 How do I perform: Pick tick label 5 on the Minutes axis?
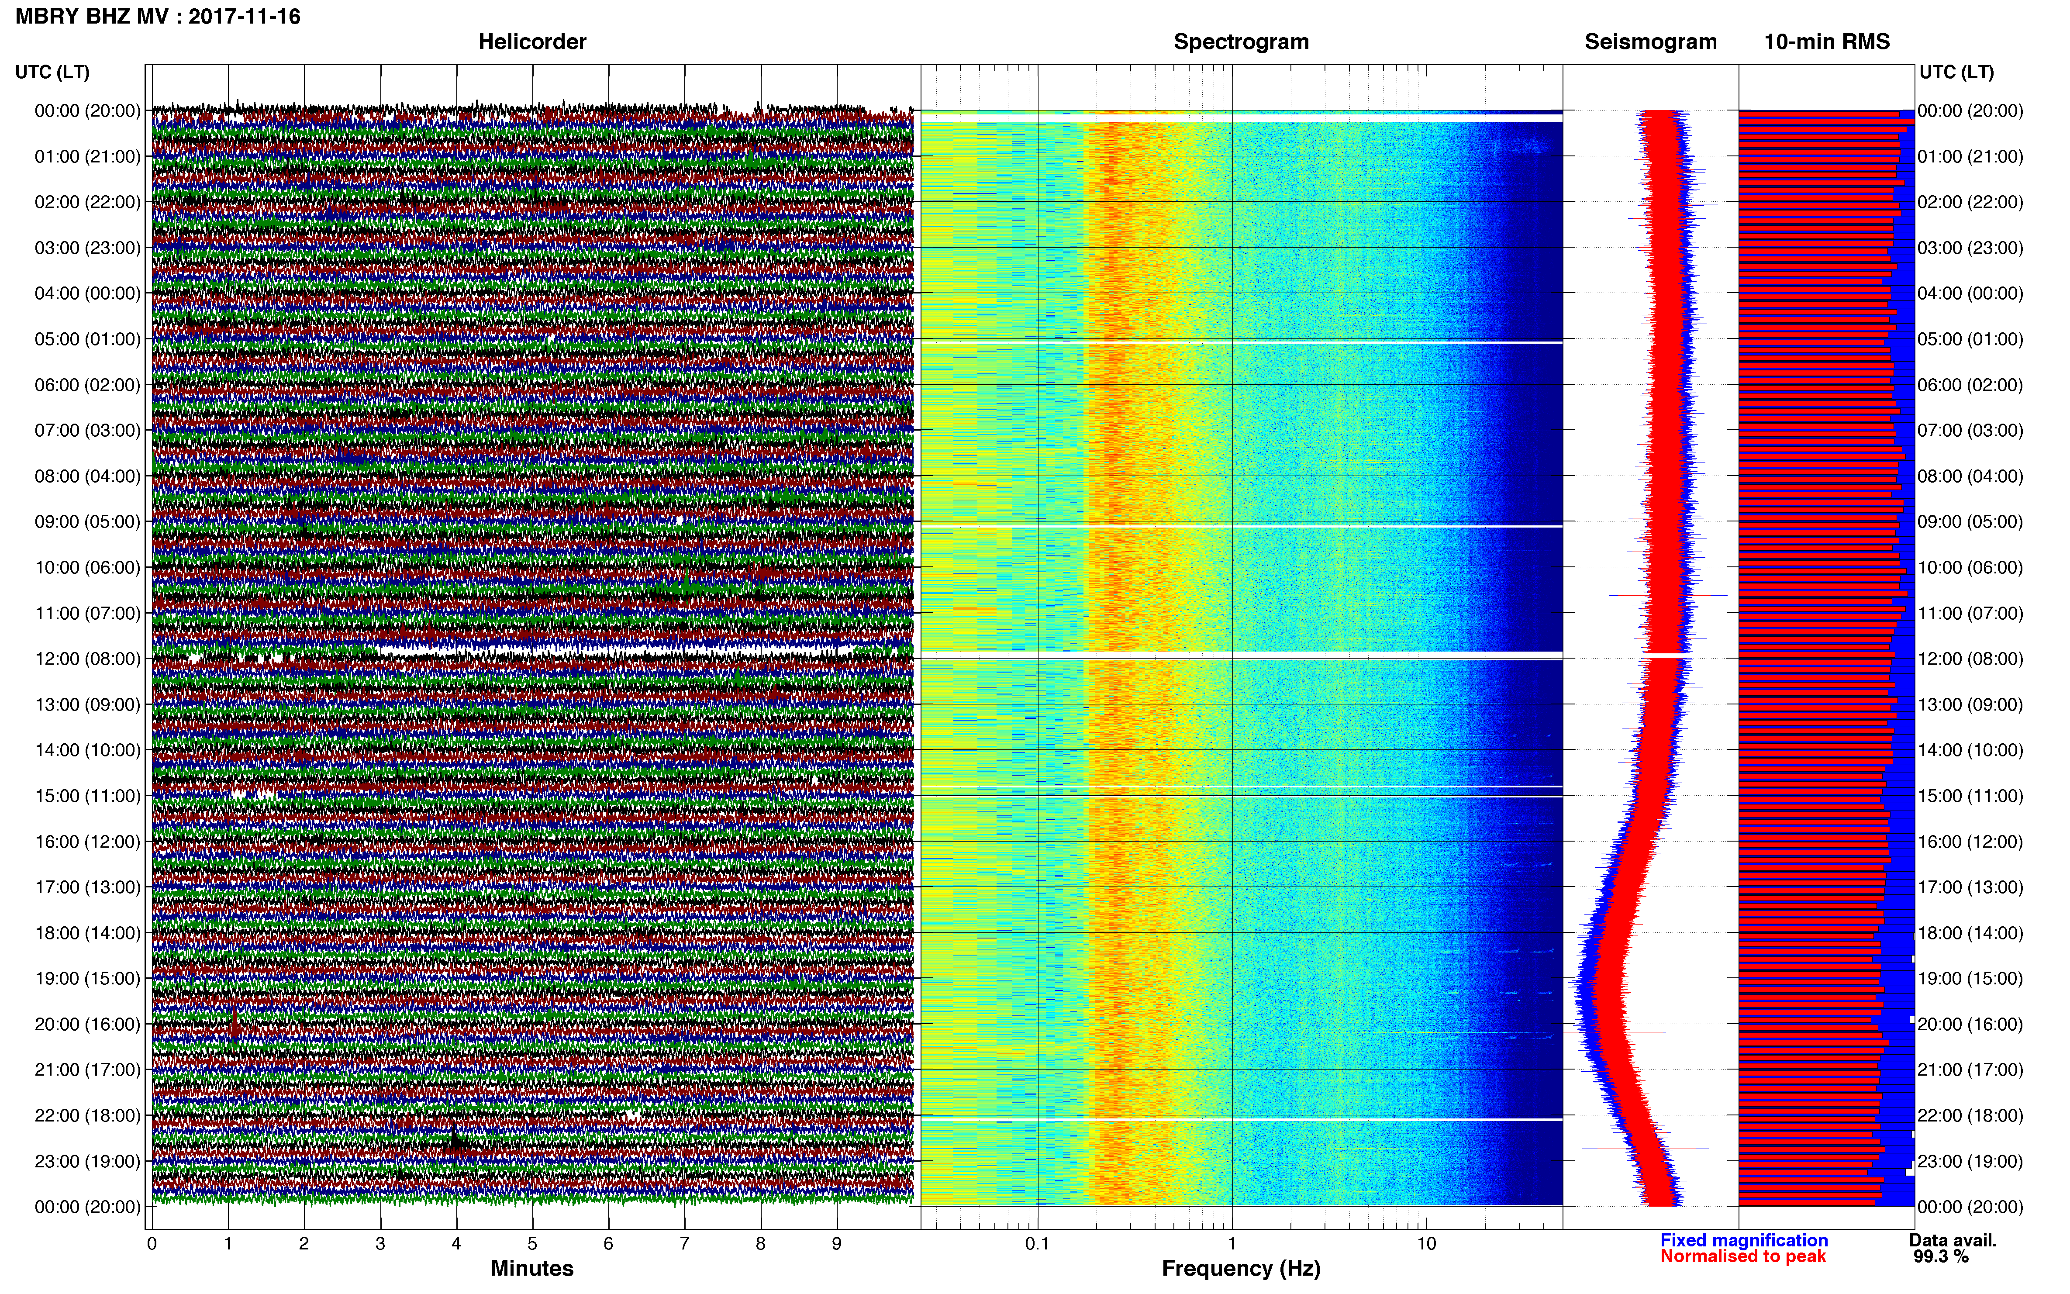[x=532, y=1244]
